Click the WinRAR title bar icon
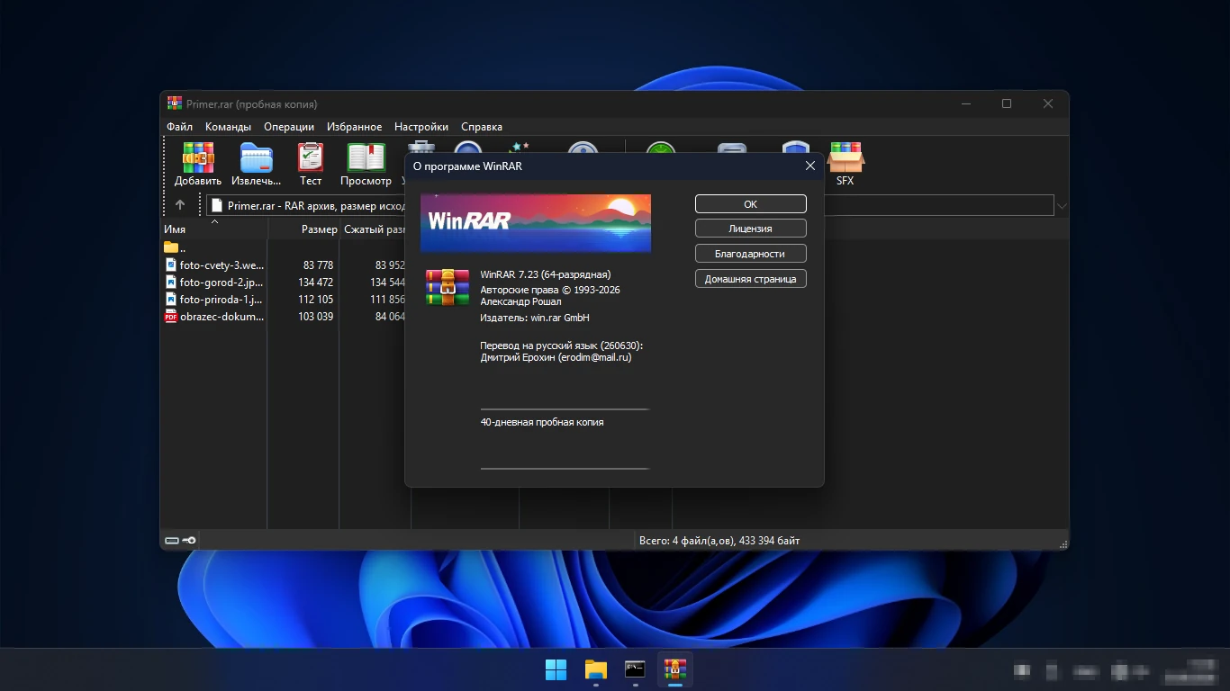This screenshot has height=691, width=1230. pos(175,103)
